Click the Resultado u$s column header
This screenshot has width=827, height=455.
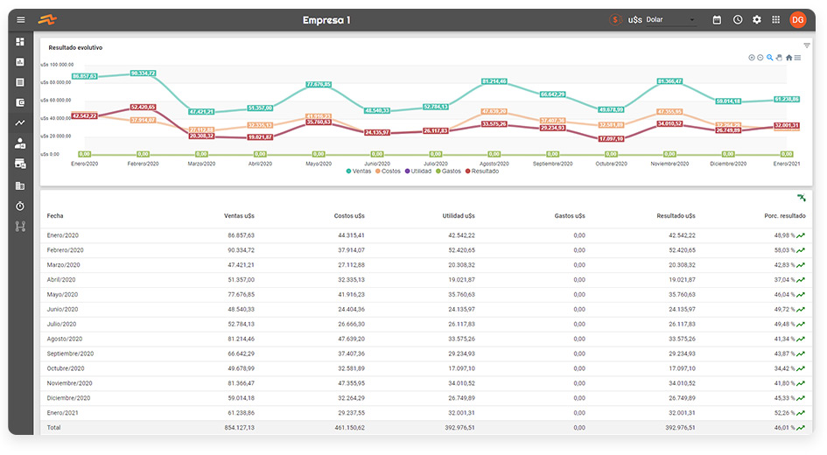pos(676,215)
